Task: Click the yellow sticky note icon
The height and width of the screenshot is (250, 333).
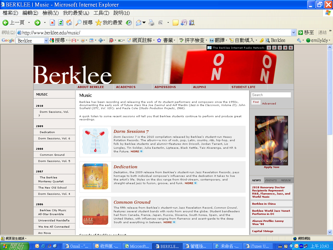Action: tap(176, 23)
